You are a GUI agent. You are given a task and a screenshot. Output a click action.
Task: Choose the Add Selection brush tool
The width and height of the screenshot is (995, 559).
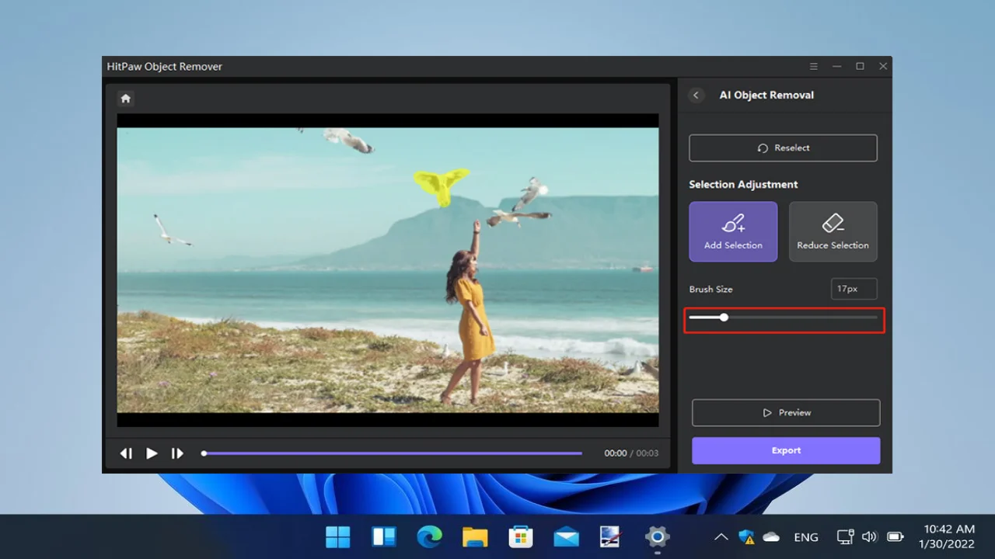coord(733,231)
